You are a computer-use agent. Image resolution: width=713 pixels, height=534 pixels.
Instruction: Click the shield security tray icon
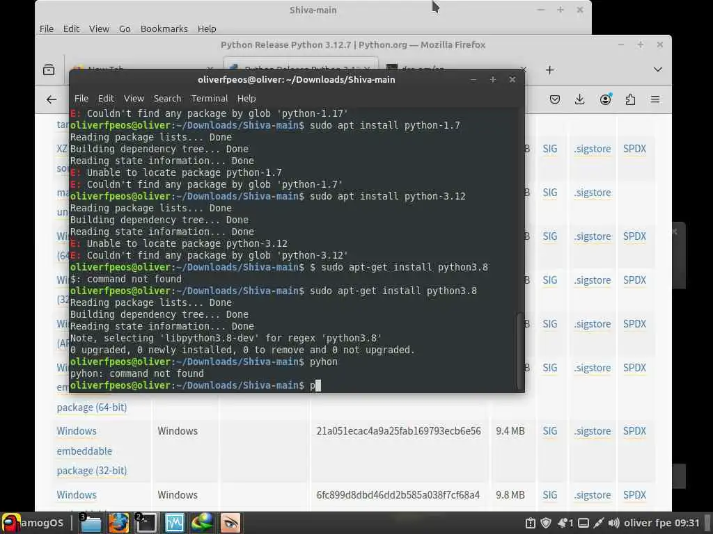click(x=546, y=523)
